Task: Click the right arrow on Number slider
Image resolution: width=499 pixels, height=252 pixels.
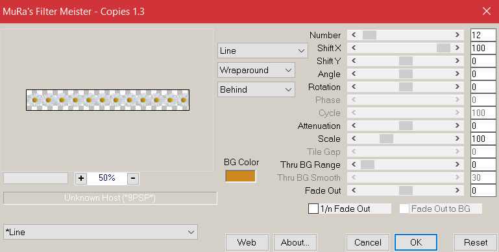Action: (457, 35)
